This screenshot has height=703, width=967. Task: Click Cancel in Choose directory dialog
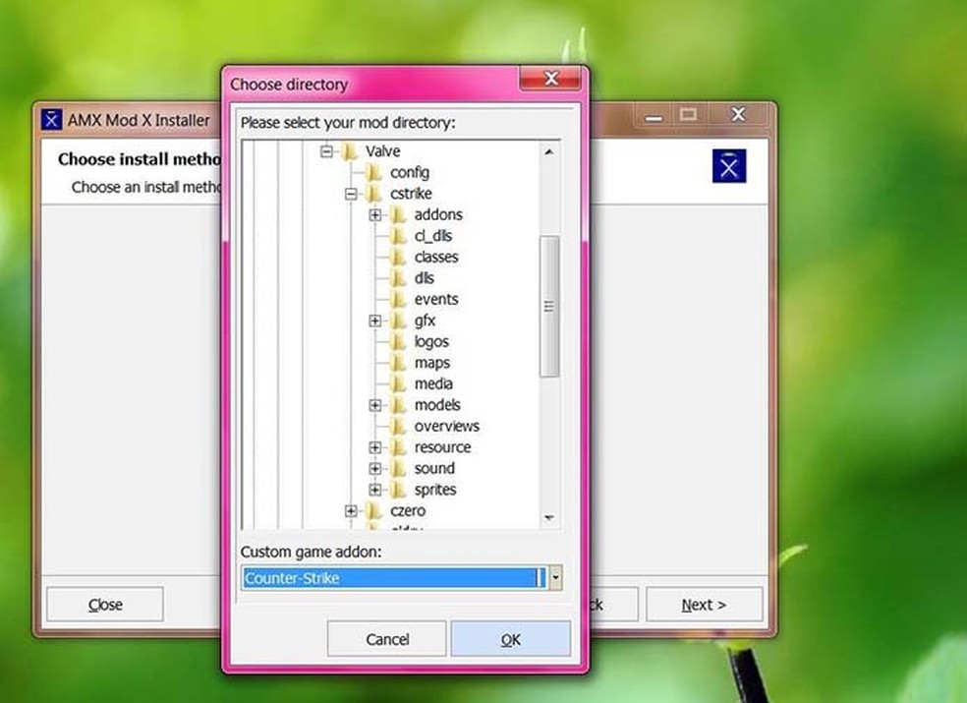386,639
